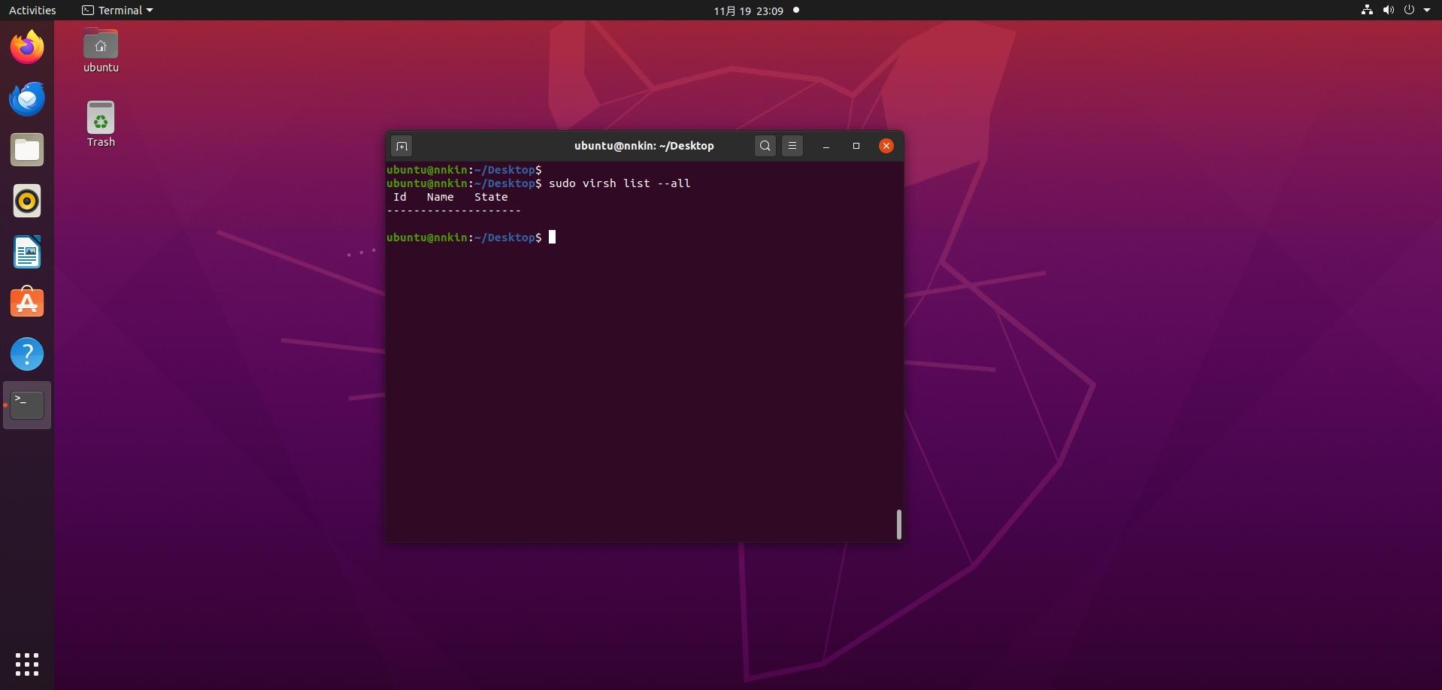Screen dimensions: 1442x690
Task: Launch Rhythmbox music player
Action: [x=27, y=201]
